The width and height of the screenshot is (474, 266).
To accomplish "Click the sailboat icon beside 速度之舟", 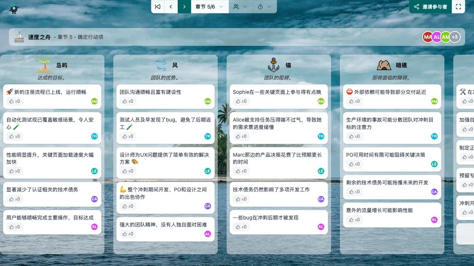I will (19, 37).
